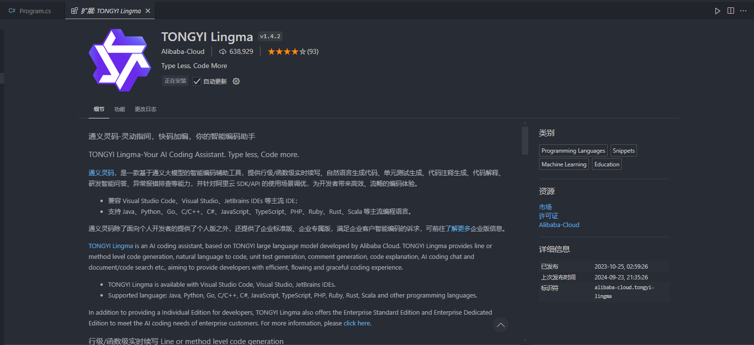Image resolution: width=754 pixels, height=345 pixels.
Task: Click the 已发布 published label
Action: click(549, 267)
